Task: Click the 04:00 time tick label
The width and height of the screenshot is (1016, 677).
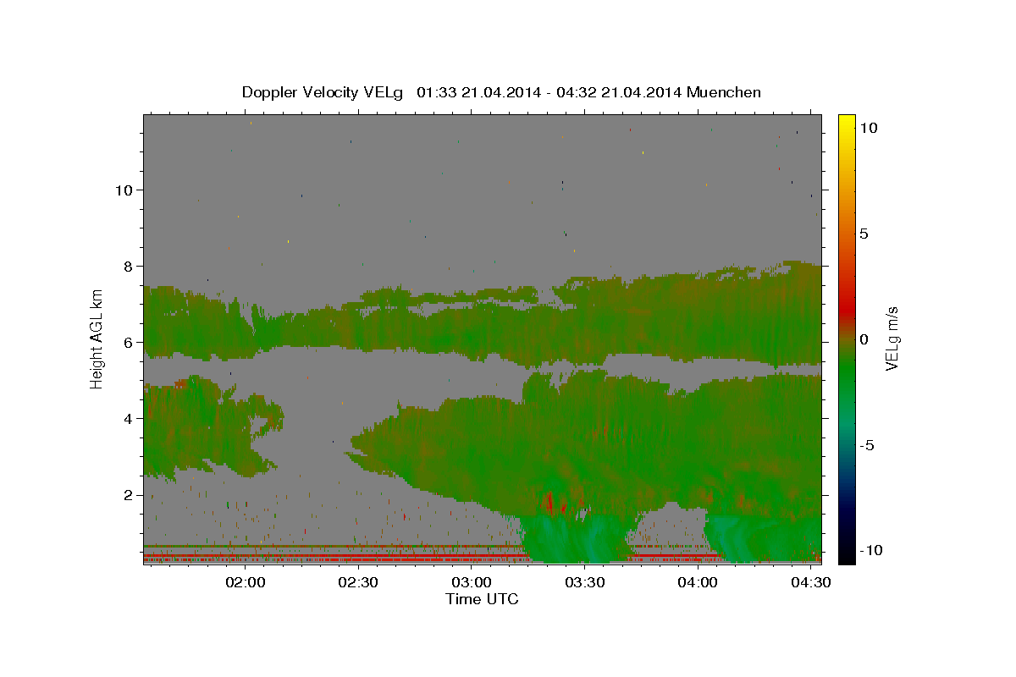Action: click(698, 582)
